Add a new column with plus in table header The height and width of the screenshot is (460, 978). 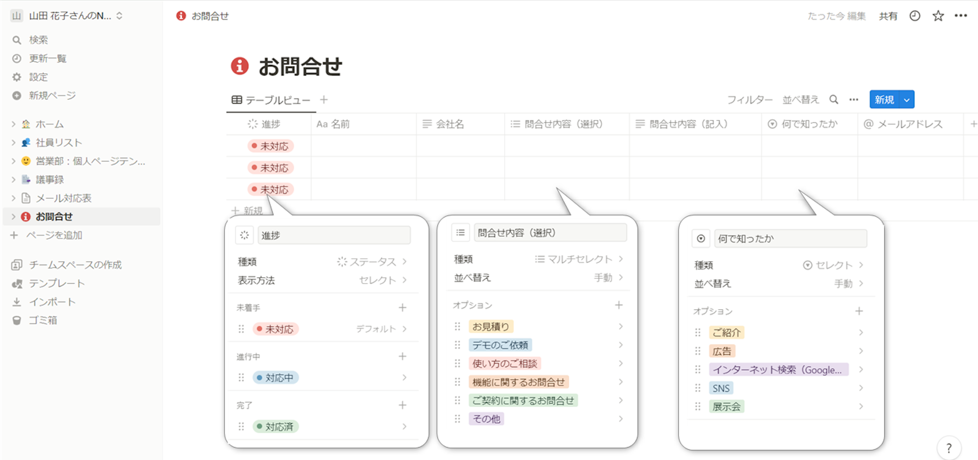click(x=973, y=124)
